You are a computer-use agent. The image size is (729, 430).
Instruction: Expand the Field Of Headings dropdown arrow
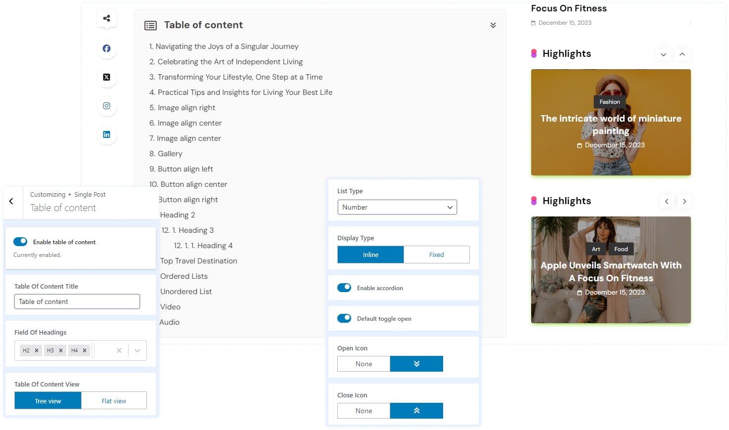[x=137, y=350]
